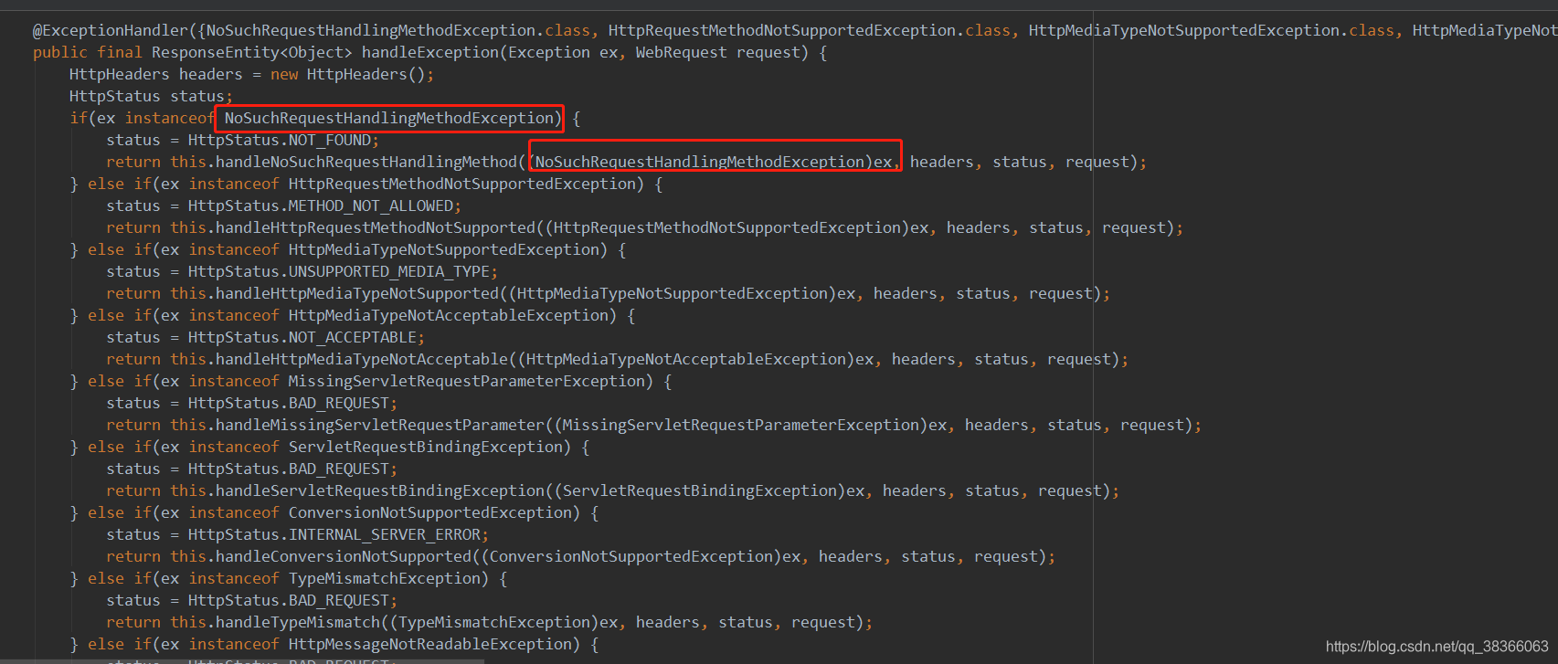Click BAD_REQUEST under the ServletRequestBindingException branch
The height and width of the screenshot is (664, 1558).
(338, 469)
